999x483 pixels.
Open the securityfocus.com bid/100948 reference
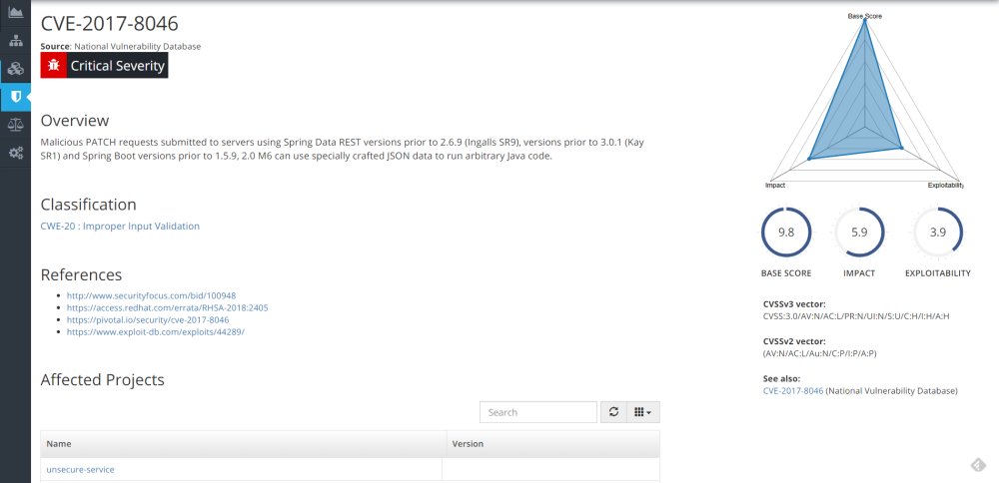pos(151,295)
